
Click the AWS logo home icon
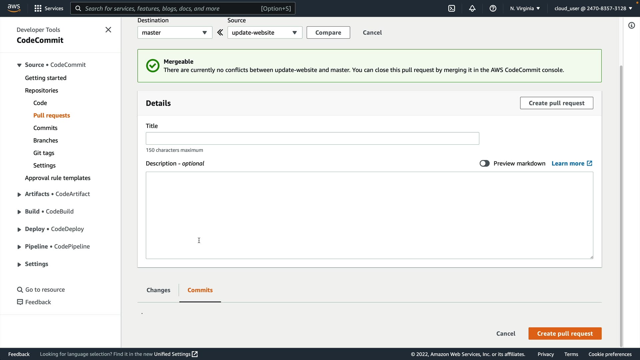(14, 8)
